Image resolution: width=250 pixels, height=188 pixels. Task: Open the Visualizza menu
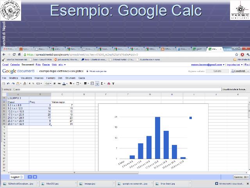(x=26, y=78)
